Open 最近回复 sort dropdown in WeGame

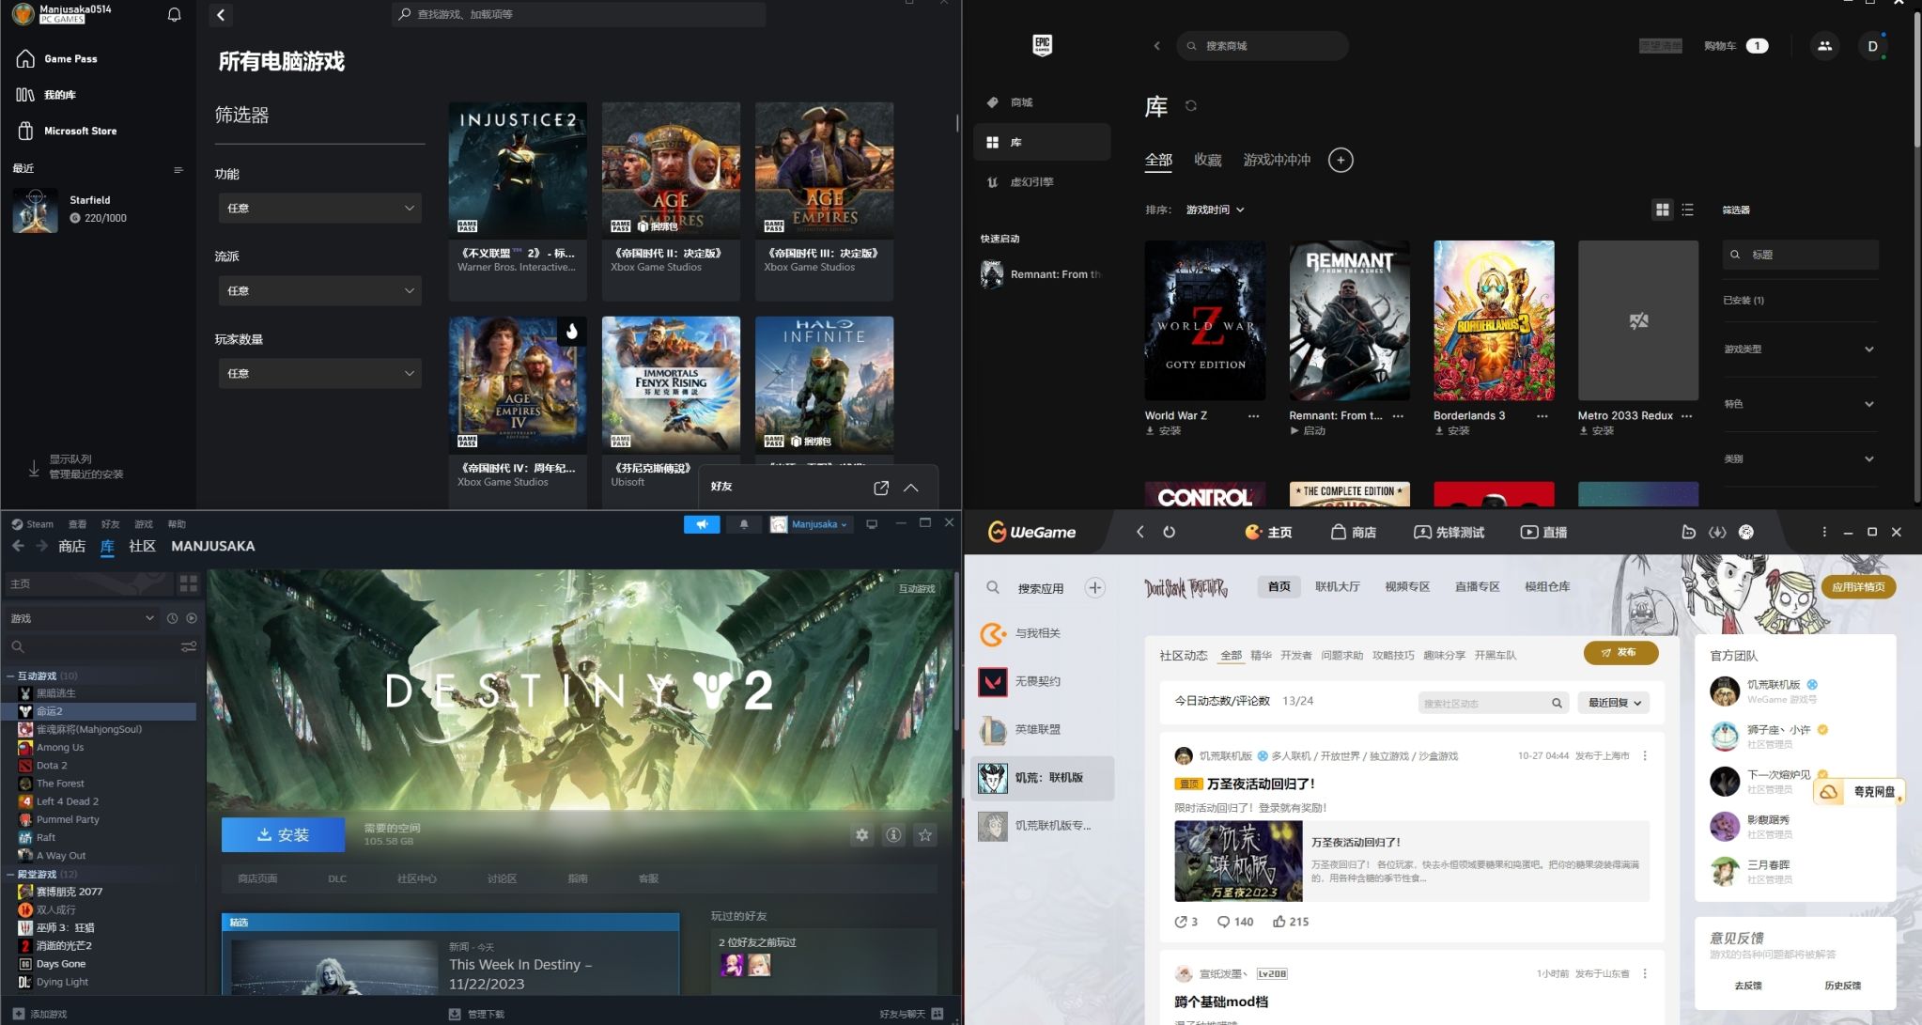pyautogui.click(x=1614, y=703)
